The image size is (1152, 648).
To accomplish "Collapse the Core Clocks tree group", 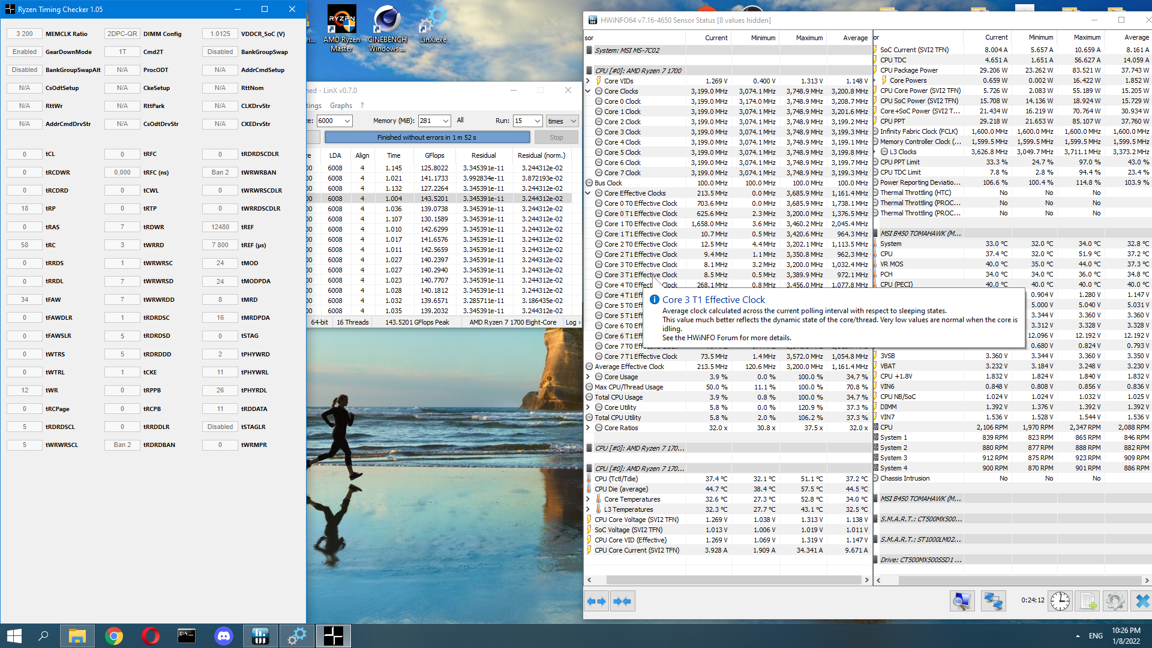I will click(x=589, y=91).
